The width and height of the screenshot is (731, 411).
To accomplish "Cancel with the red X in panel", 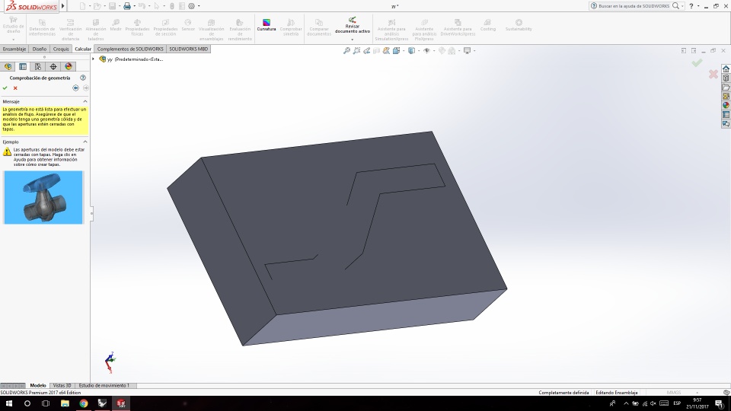I will tap(15, 88).
